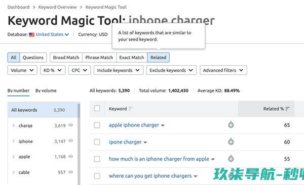Open United States database dropdown
304x185 pixels.
click(52, 35)
